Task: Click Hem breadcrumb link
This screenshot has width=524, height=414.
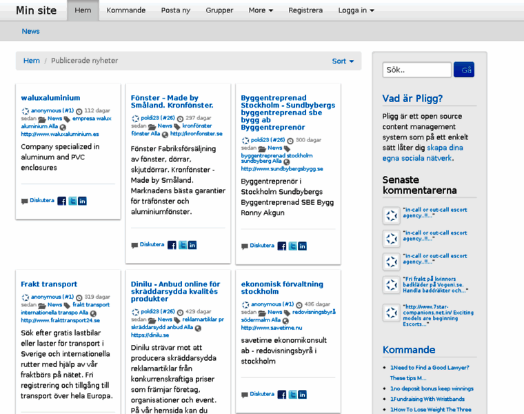Action: [x=32, y=61]
